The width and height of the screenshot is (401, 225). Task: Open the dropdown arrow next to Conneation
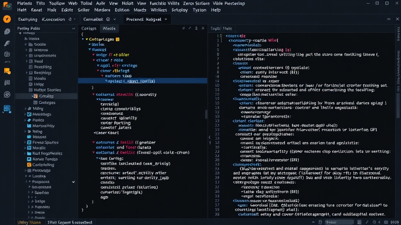click(x=75, y=19)
